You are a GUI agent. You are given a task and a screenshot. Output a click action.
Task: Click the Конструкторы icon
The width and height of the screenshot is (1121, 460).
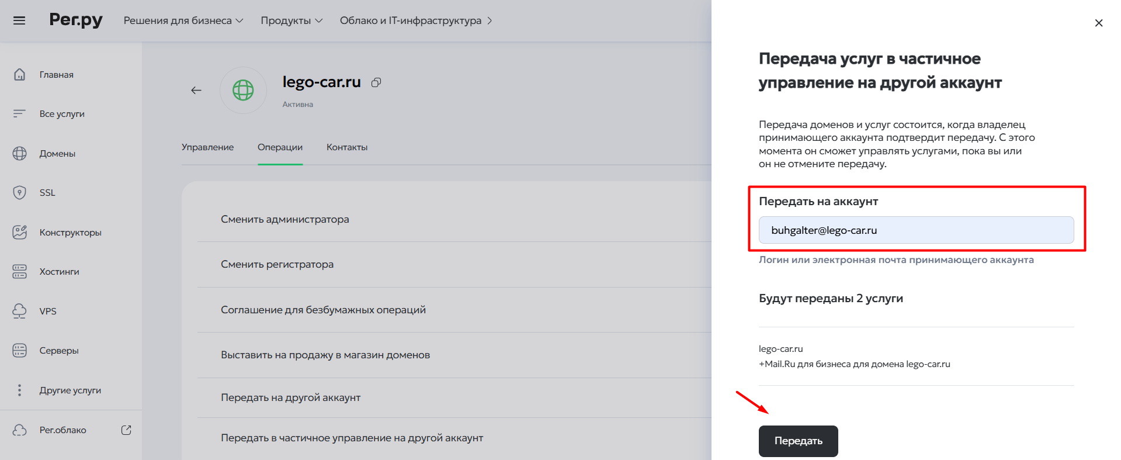tap(19, 232)
